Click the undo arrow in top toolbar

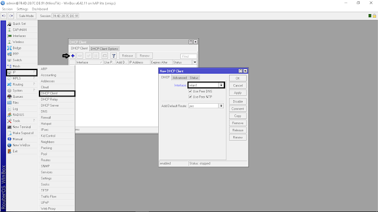[x=4, y=16]
